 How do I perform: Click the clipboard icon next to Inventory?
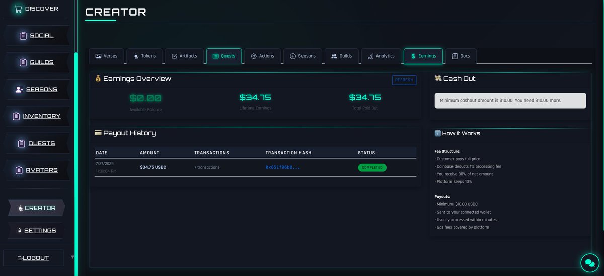(16, 116)
